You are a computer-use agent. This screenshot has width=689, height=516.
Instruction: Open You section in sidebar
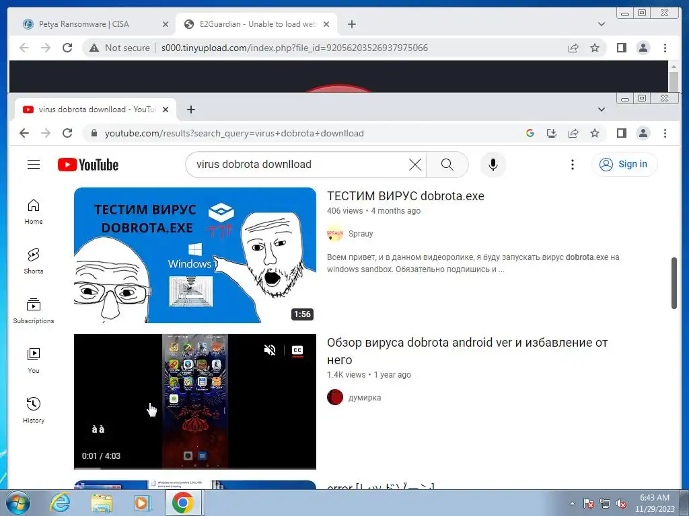tap(34, 361)
